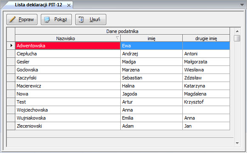The height and width of the screenshot is (153, 247).
Task: Click the Magdalena cell
Action: coord(206,94)
